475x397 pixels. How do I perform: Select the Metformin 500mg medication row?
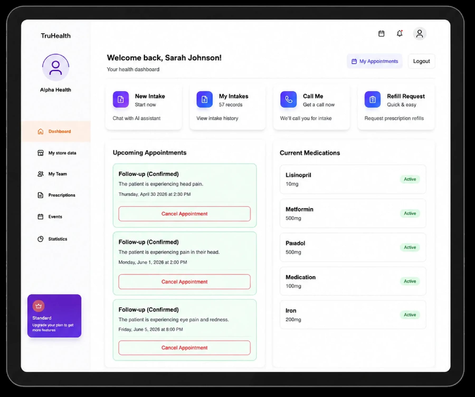coord(353,213)
